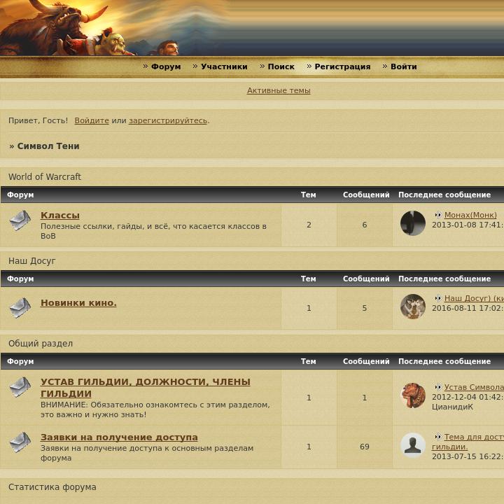Click the Наш Досуг category heading
Screen dimensions: 504x504
31,260
